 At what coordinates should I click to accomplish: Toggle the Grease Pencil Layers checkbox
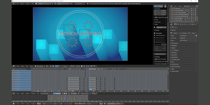click(x=156, y=17)
